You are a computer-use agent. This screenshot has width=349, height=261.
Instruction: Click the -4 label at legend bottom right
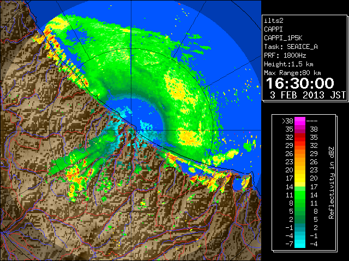click(314, 244)
